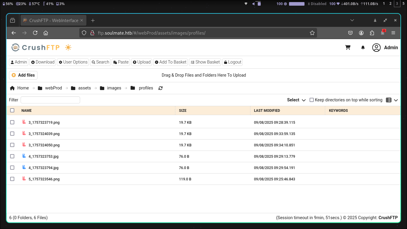Enable Keep directories on top while sorting
This screenshot has width=407, height=229.
pyautogui.click(x=312, y=100)
